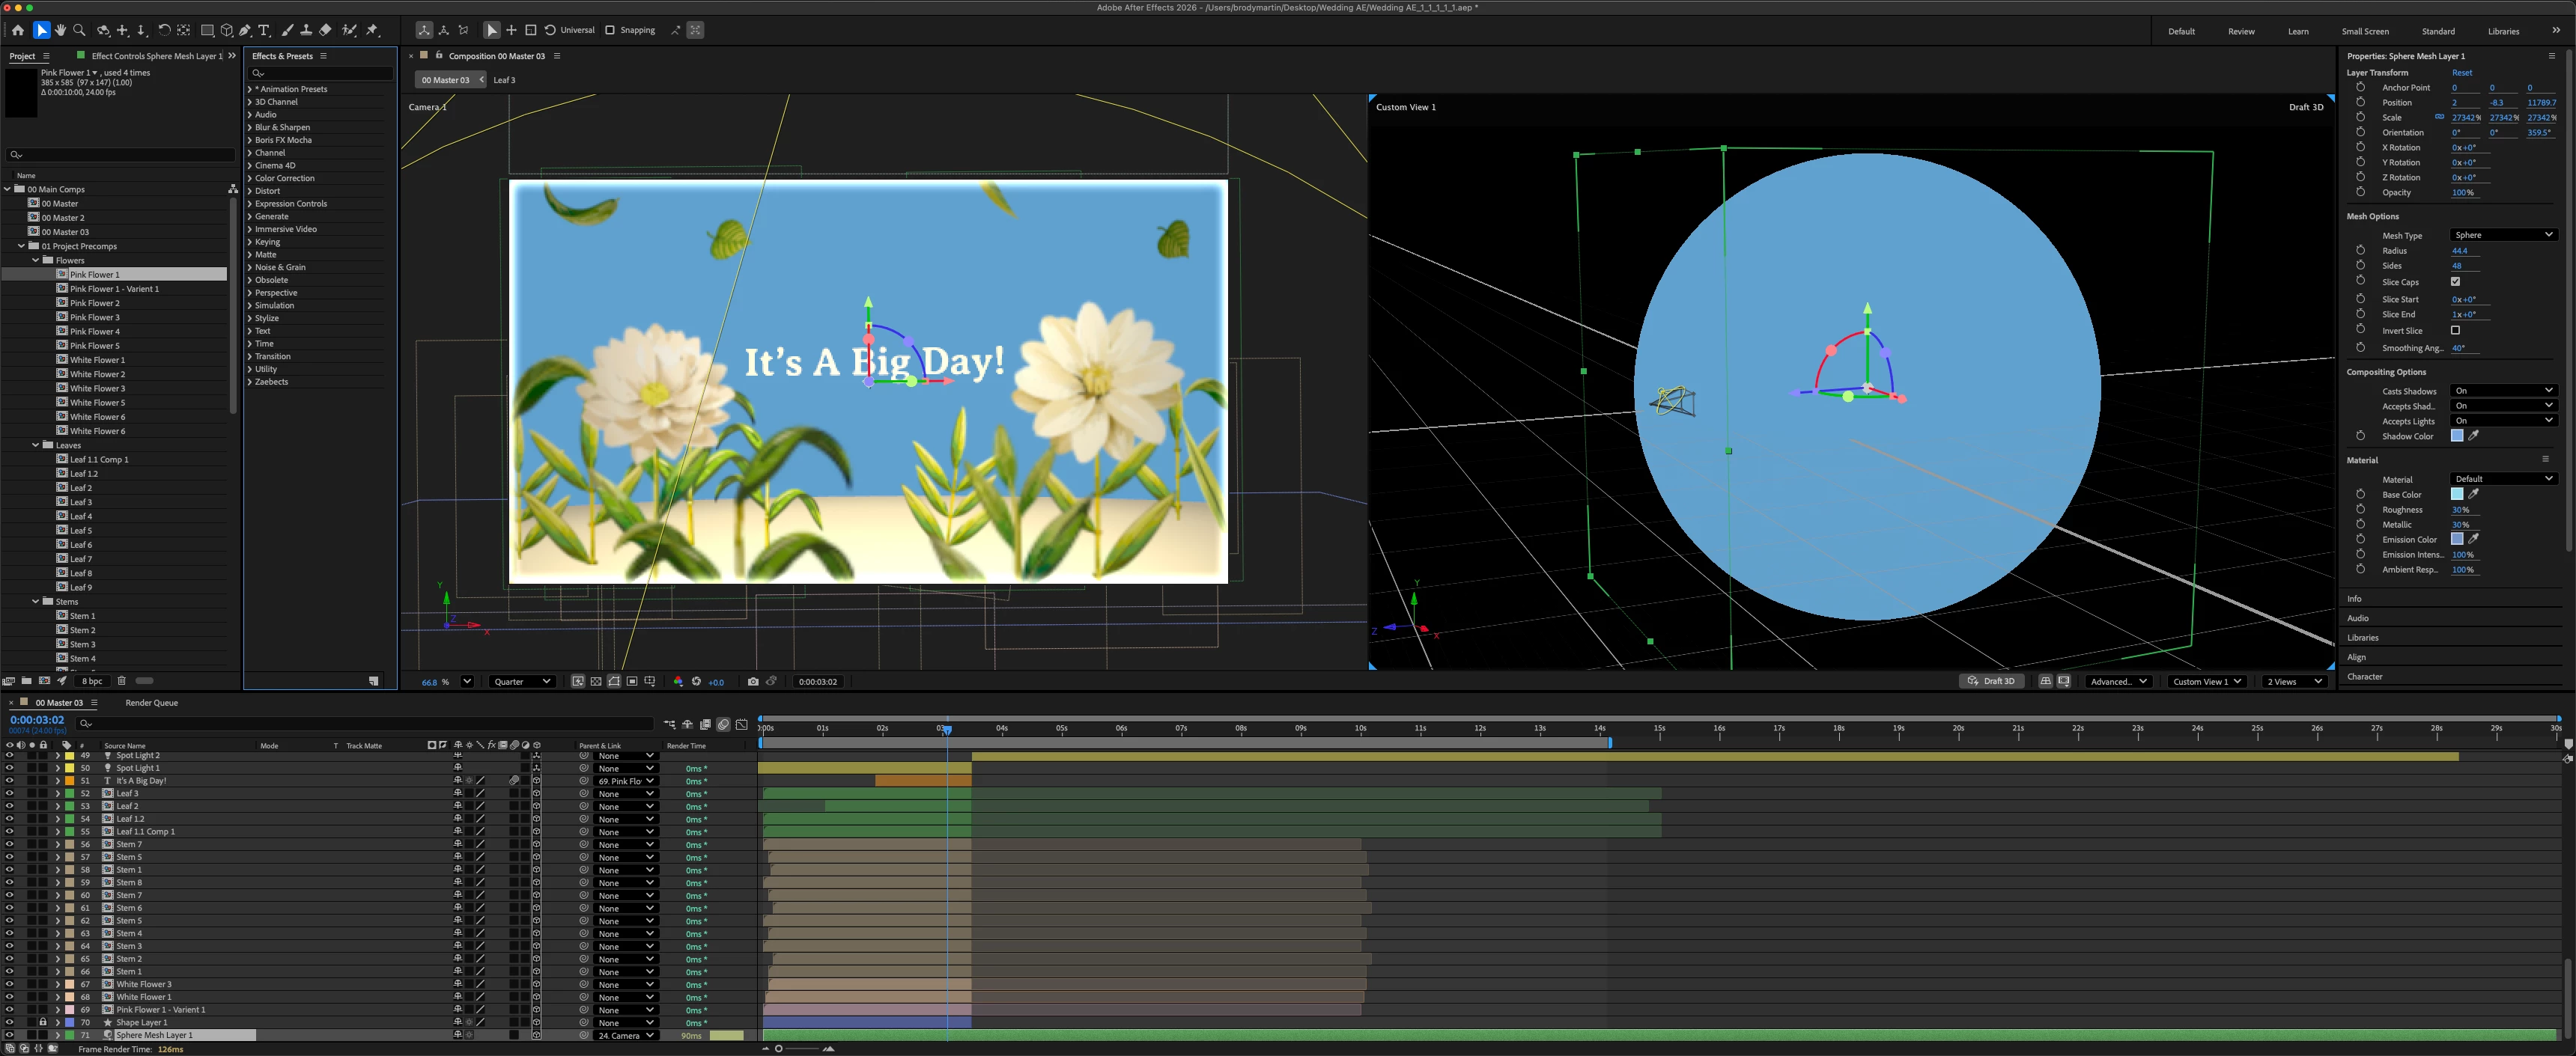Select White Flower 3 in Project panel

click(x=97, y=388)
